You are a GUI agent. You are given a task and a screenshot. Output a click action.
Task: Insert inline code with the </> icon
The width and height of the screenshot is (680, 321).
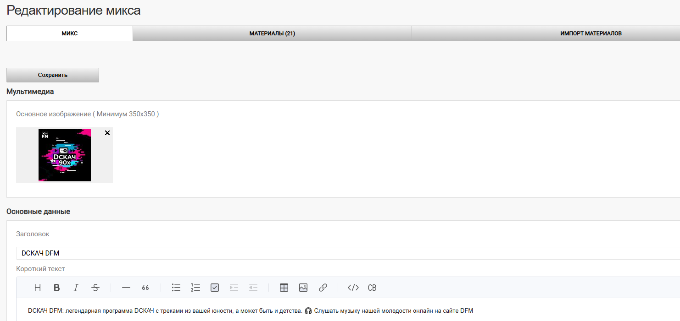[x=353, y=288]
